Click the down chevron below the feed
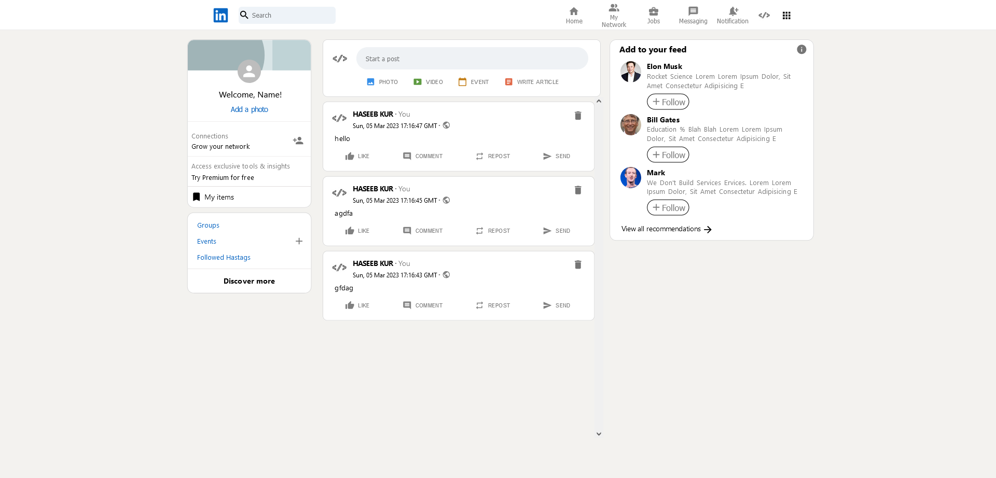Viewport: 996px width, 478px height. point(599,433)
